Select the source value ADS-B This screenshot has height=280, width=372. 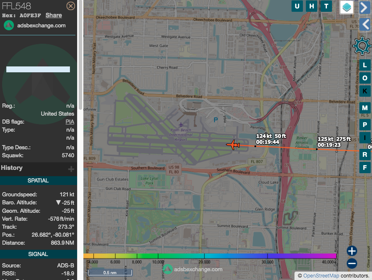(x=66, y=266)
